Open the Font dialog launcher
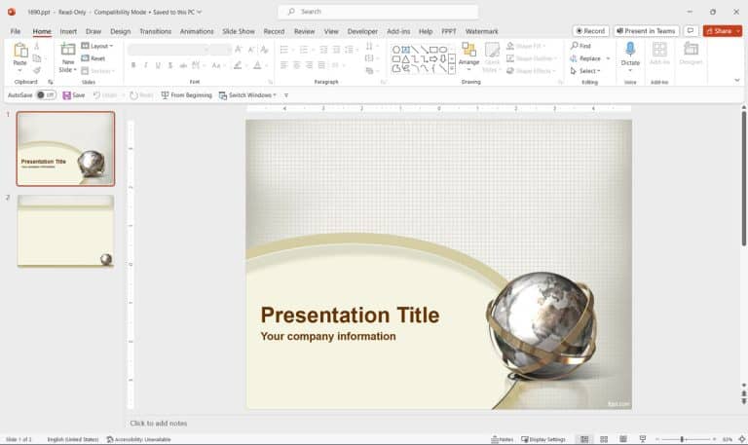748x445 pixels. click(x=271, y=82)
